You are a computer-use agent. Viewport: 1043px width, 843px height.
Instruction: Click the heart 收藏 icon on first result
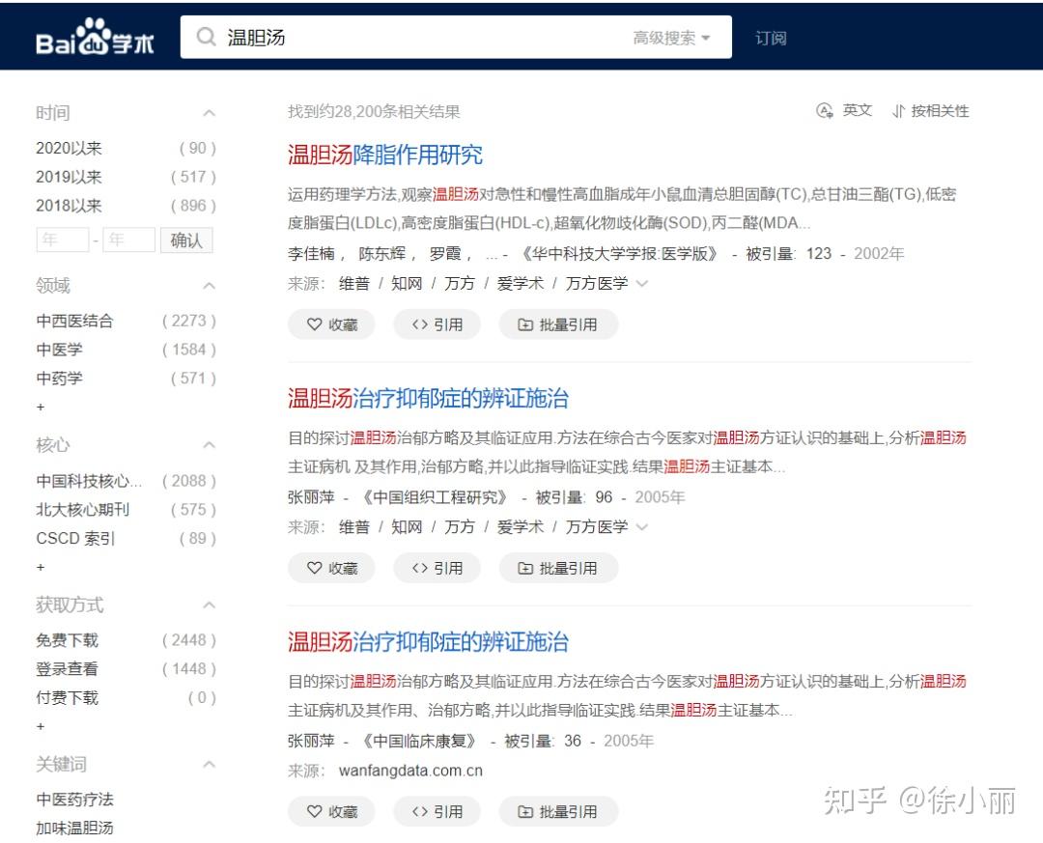point(314,324)
